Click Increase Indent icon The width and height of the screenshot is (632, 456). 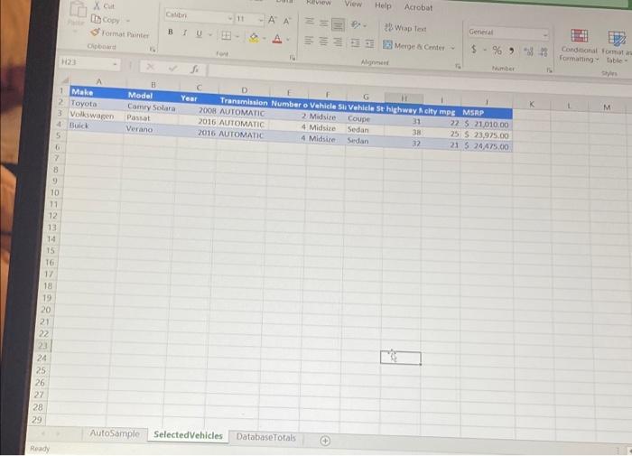369,44
